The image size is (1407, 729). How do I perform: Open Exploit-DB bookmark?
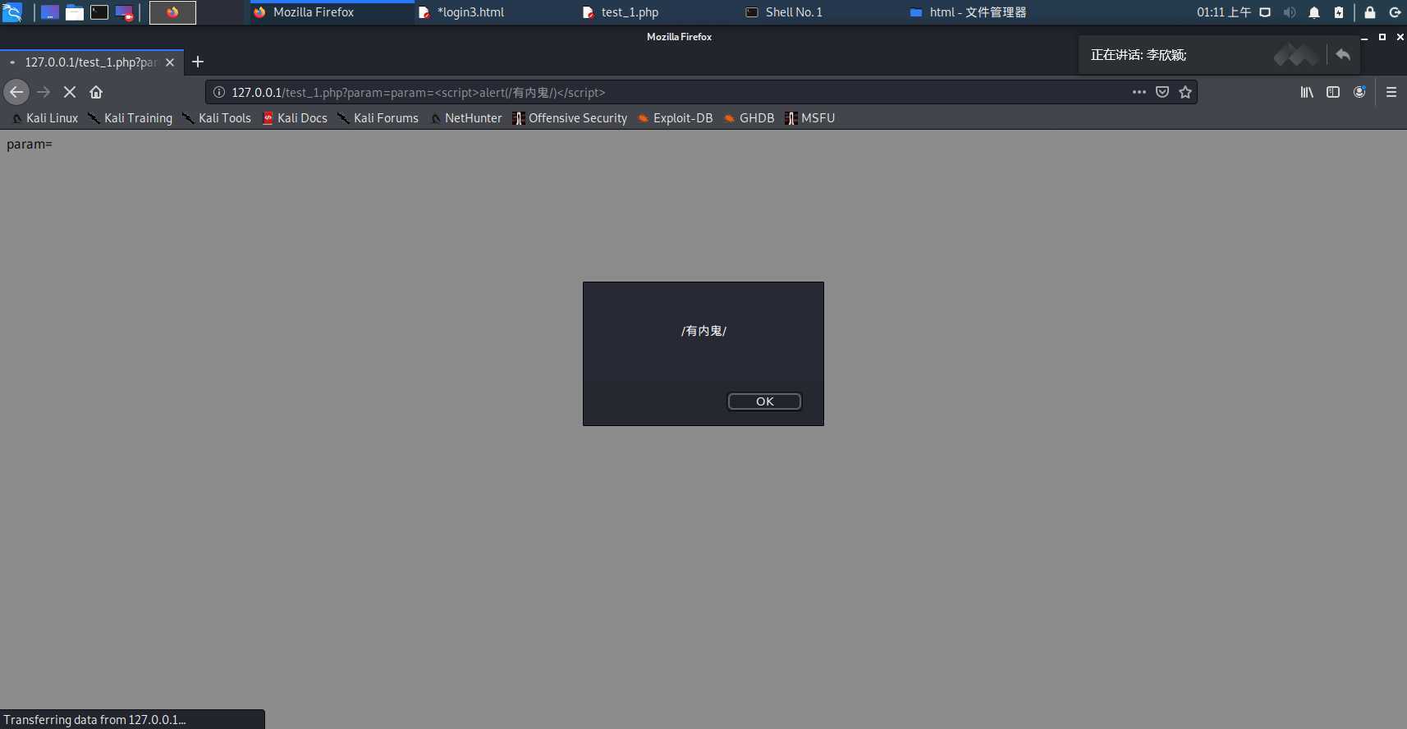(676, 118)
